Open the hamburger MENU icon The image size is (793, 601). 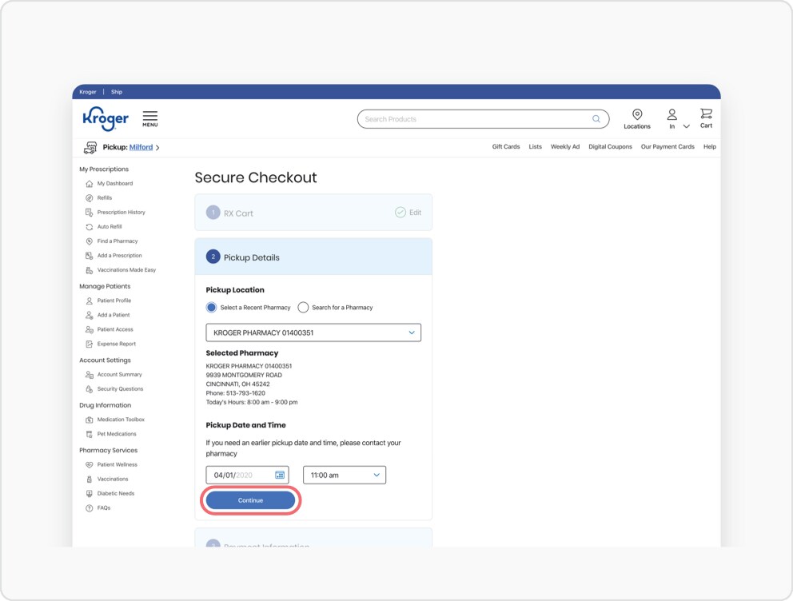[x=149, y=118]
